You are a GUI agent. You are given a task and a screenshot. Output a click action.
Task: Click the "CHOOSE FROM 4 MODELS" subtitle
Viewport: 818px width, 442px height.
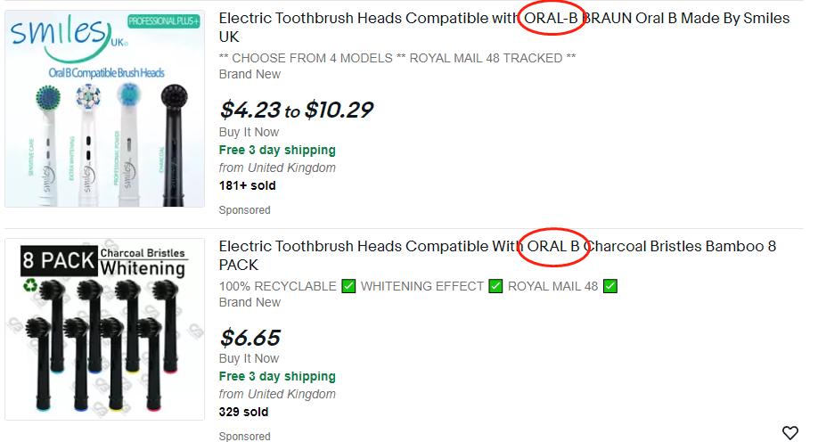pos(397,58)
